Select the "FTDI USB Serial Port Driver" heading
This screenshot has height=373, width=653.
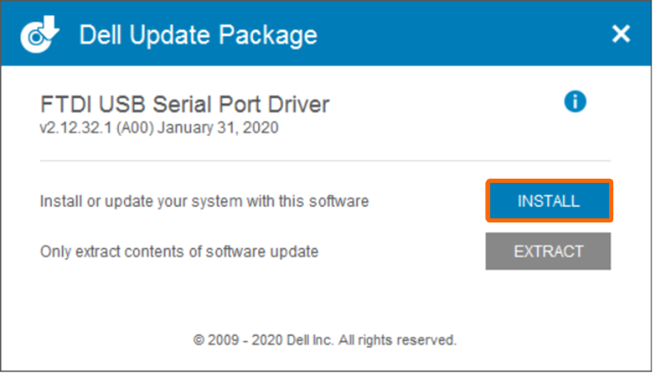184,105
